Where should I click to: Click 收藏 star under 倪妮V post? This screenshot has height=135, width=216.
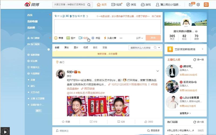(x=66, y=122)
